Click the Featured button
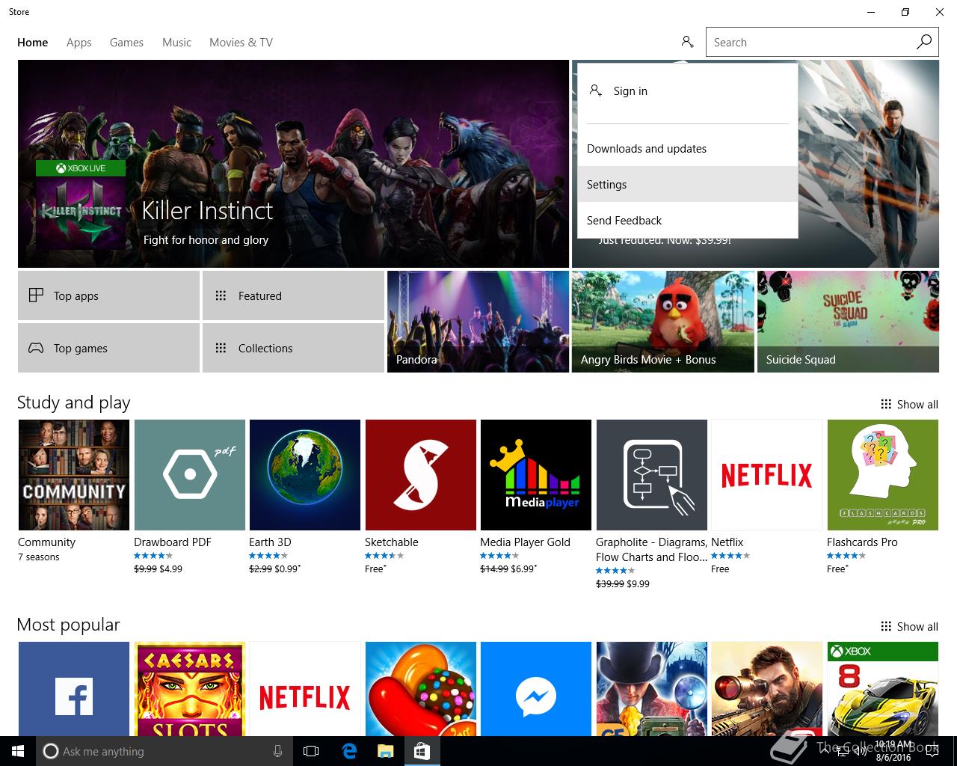The width and height of the screenshot is (957, 766). (293, 295)
